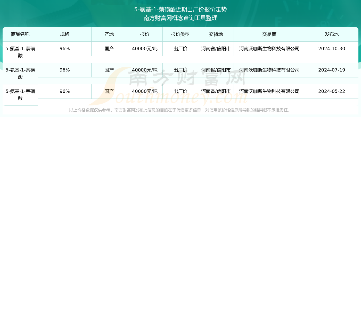Click 国产 in the 2024-10-30 row
The image size is (361, 310).
click(x=109, y=49)
